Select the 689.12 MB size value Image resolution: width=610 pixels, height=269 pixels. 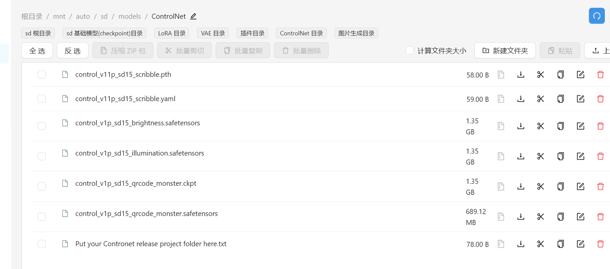click(x=476, y=217)
